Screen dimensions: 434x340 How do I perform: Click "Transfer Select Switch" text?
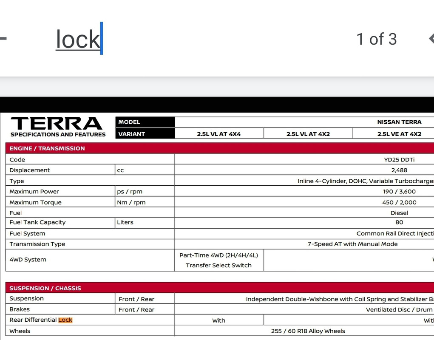click(218, 265)
